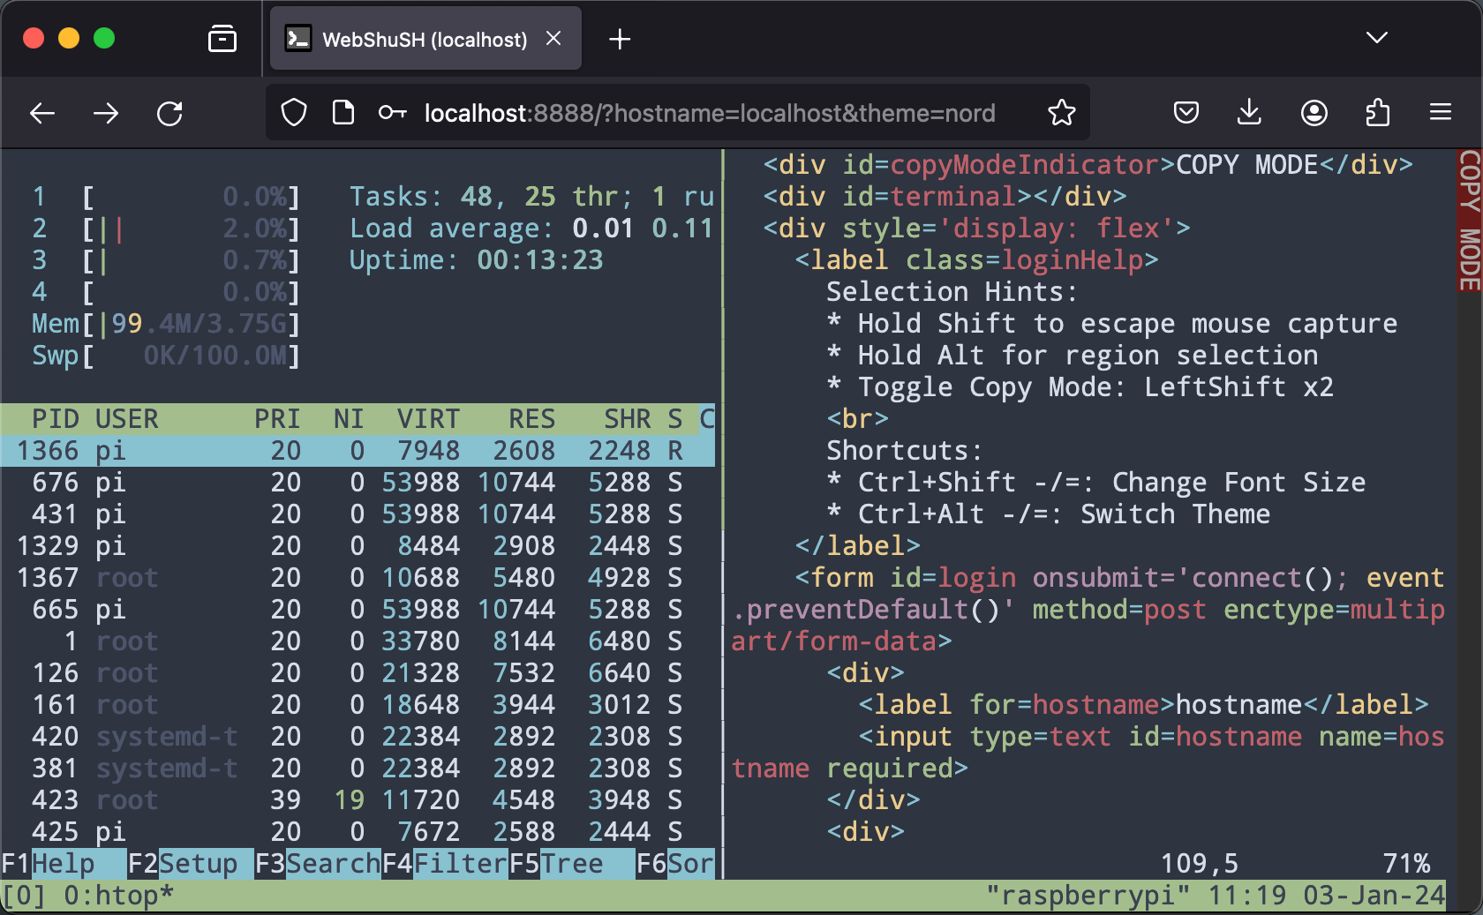Image resolution: width=1483 pixels, height=915 pixels.
Task: Go forward with the browser forward arrow
Action: [x=106, y=113]
